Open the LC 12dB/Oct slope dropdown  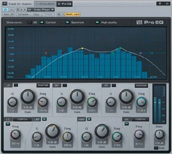pos(22,119)
